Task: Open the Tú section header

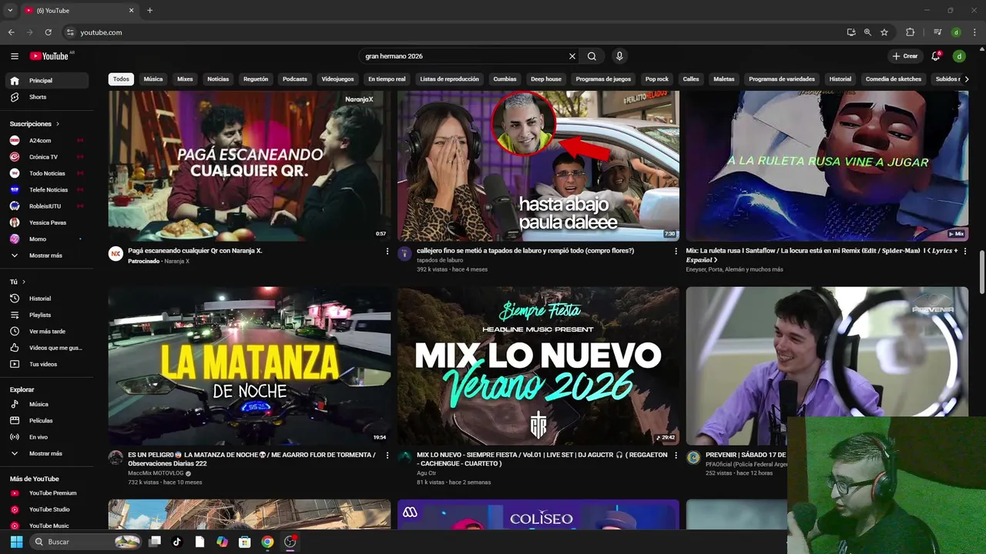Action: [x=18, y=282]
